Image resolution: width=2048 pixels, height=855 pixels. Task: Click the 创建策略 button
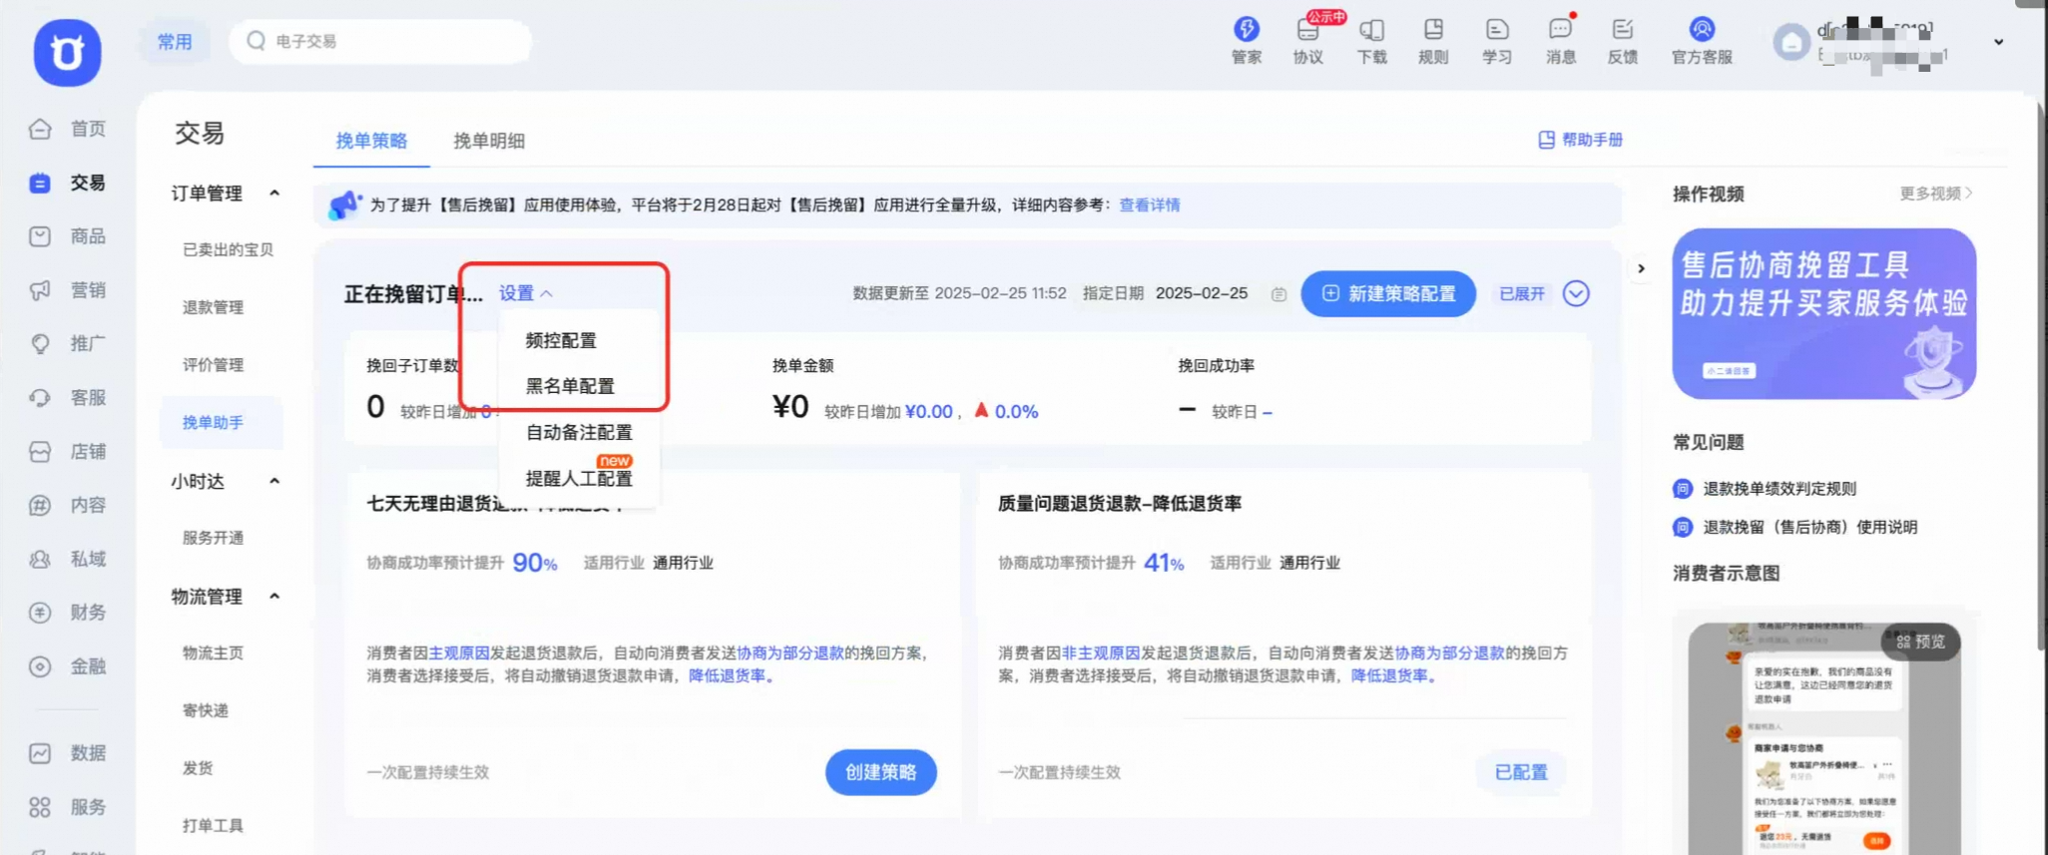[x=880, y=772]
